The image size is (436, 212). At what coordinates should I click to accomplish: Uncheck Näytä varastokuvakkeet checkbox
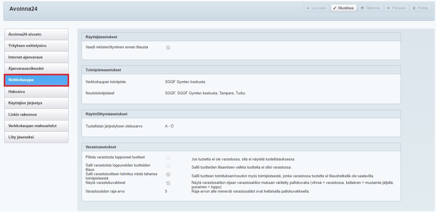168,183
